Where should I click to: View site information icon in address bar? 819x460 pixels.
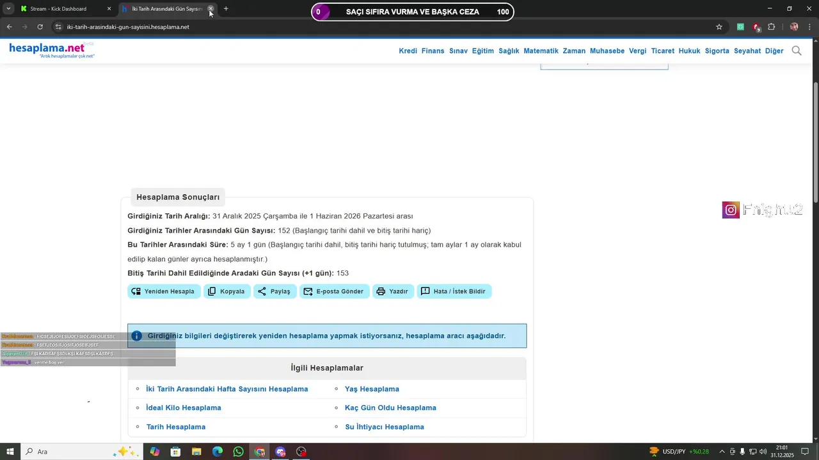click(x=58, y=27)
